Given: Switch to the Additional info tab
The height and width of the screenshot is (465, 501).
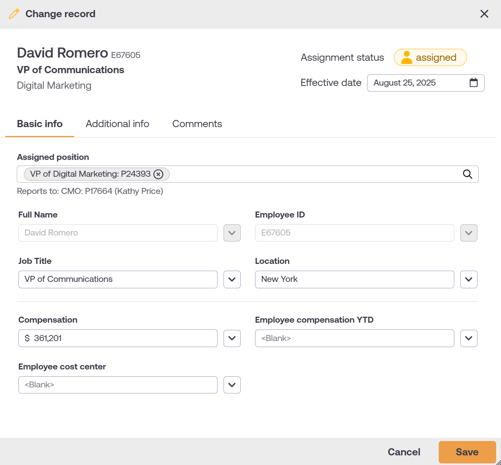Looking at the screenshot, I should coord(117,124).
